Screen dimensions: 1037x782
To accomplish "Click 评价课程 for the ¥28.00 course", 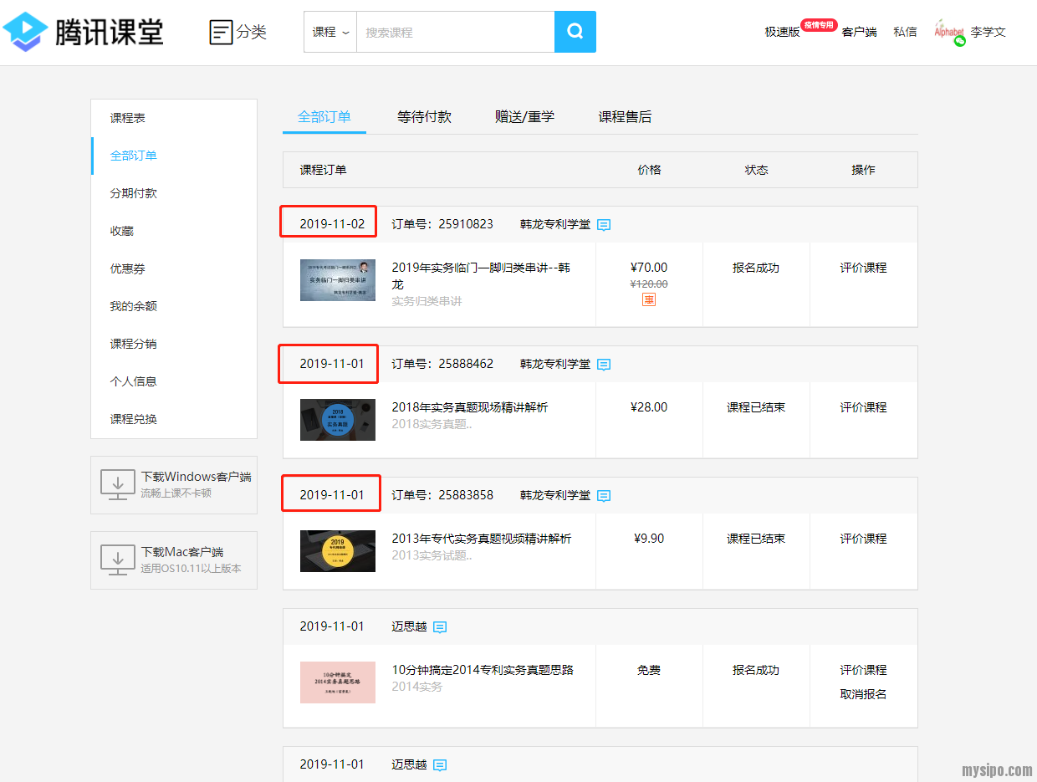I will click(863, 407).
